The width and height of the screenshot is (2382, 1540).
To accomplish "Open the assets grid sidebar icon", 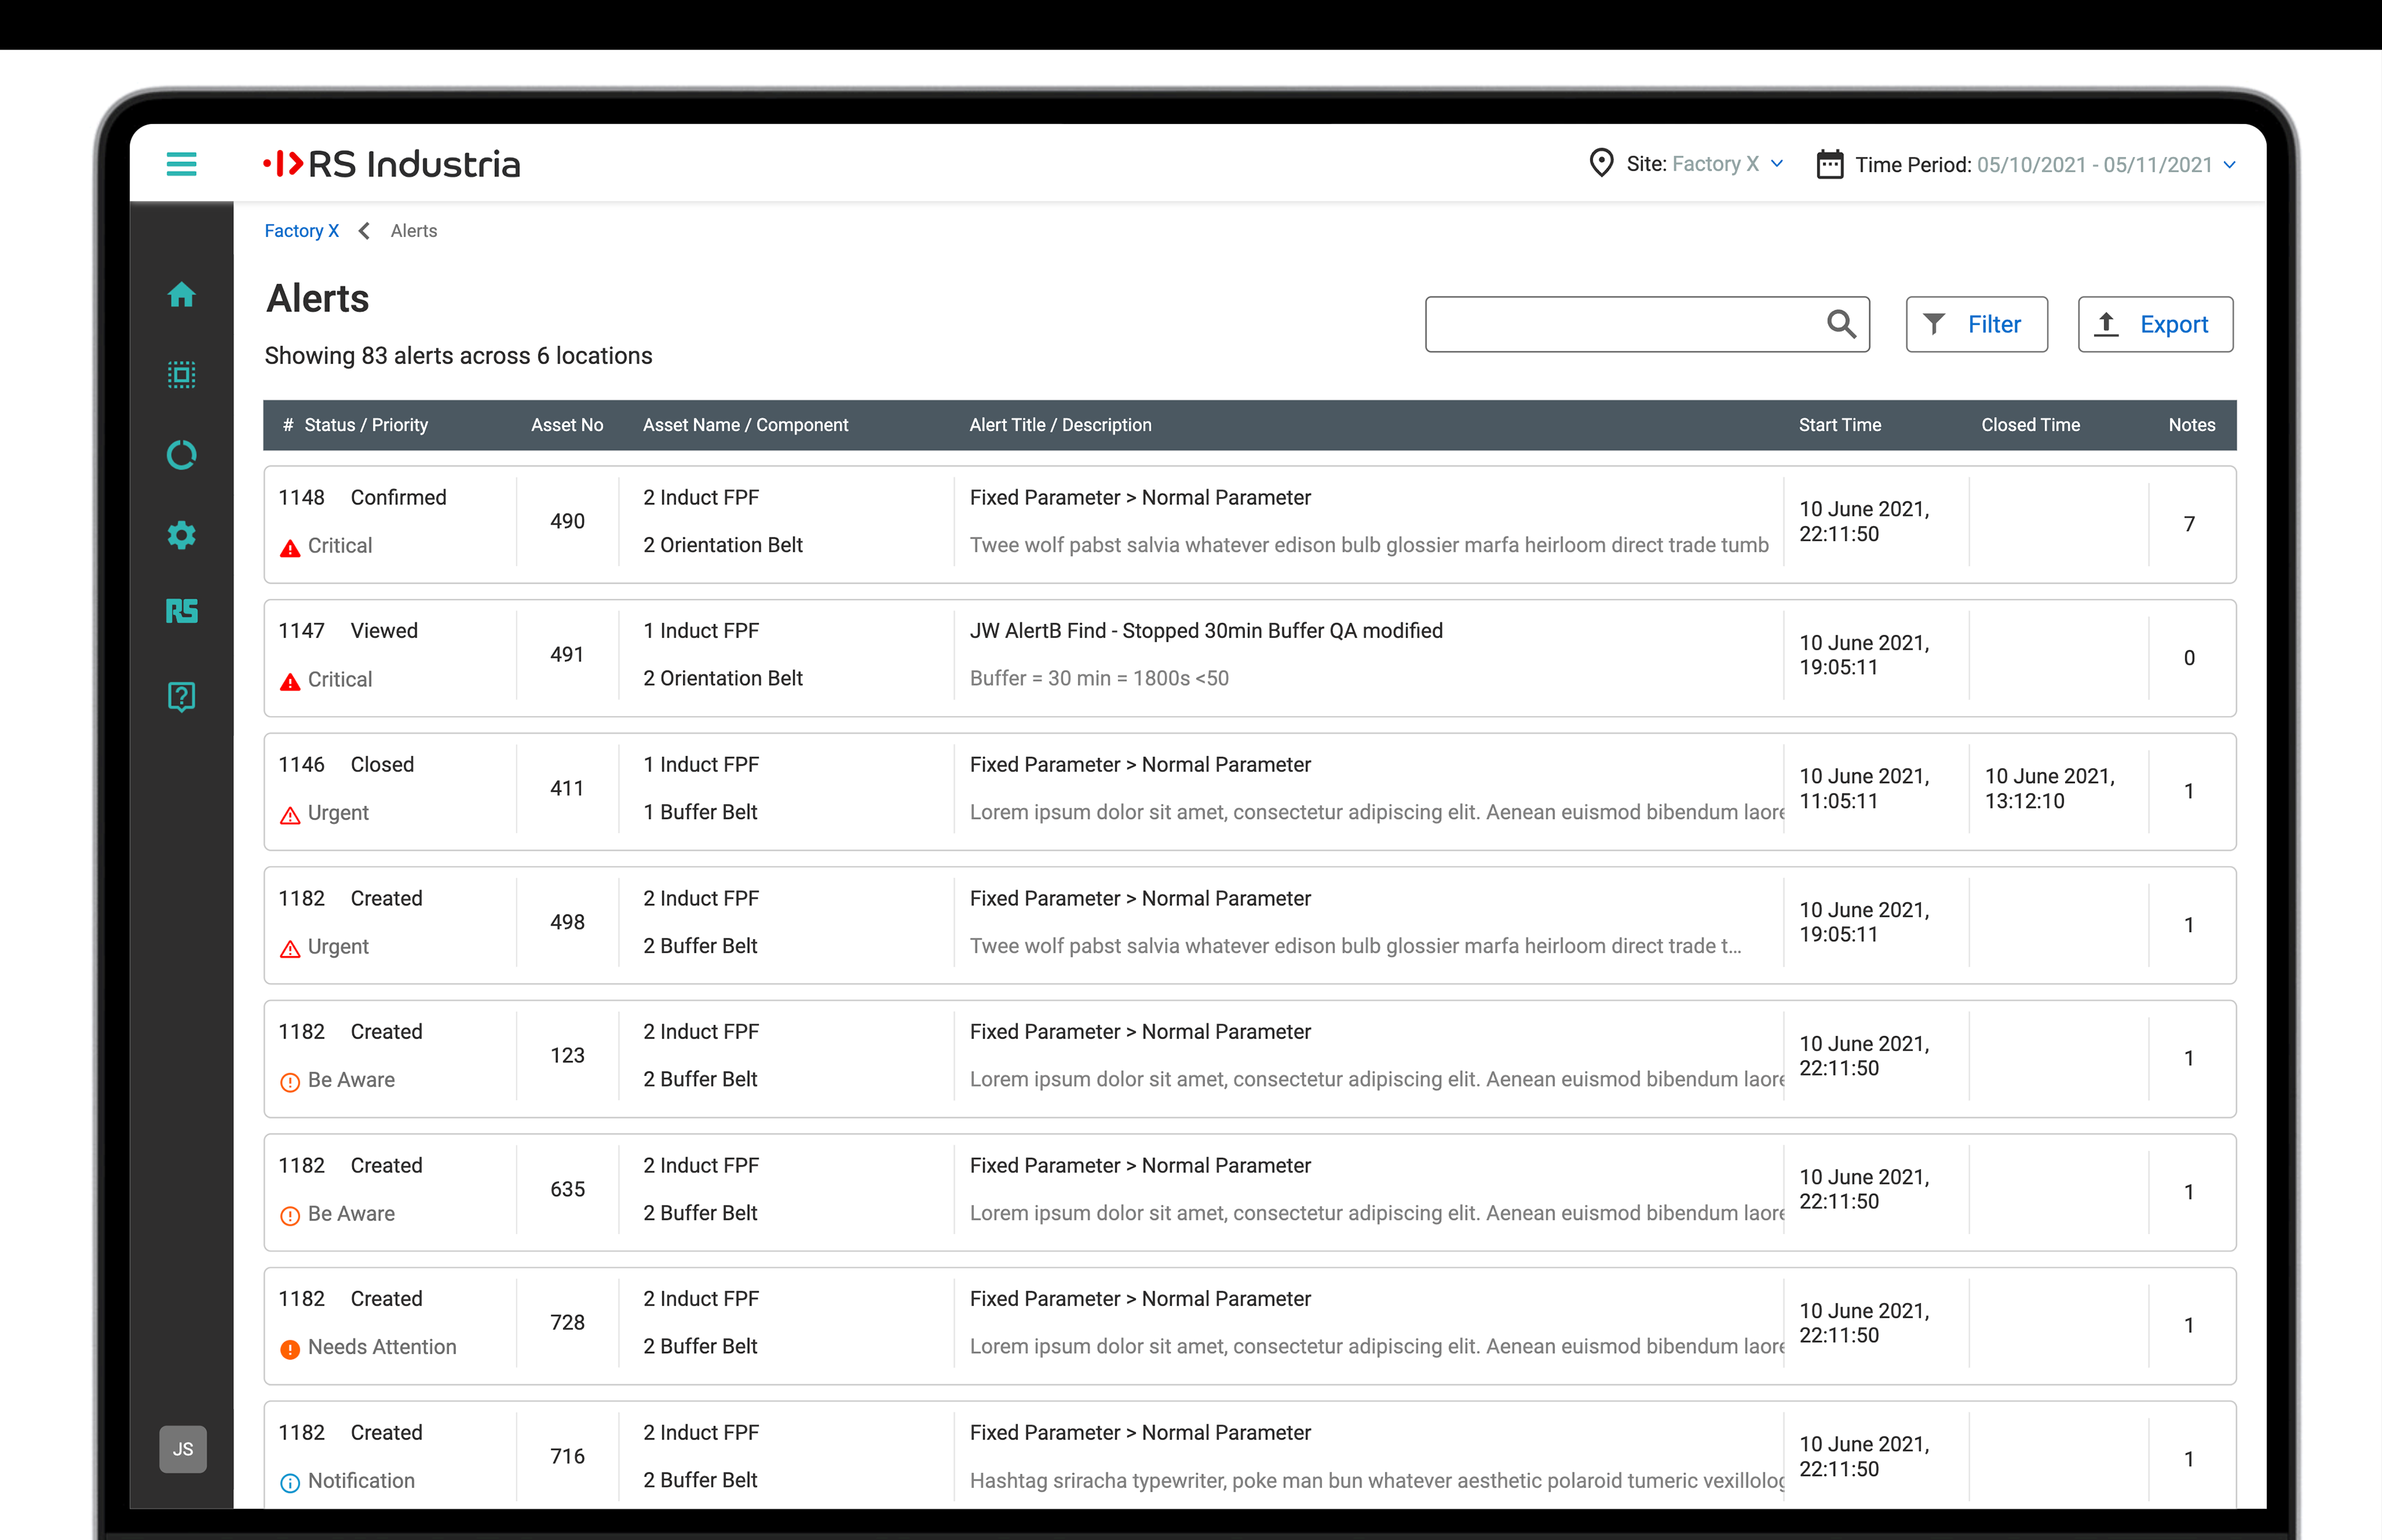I will click(181, 375).
